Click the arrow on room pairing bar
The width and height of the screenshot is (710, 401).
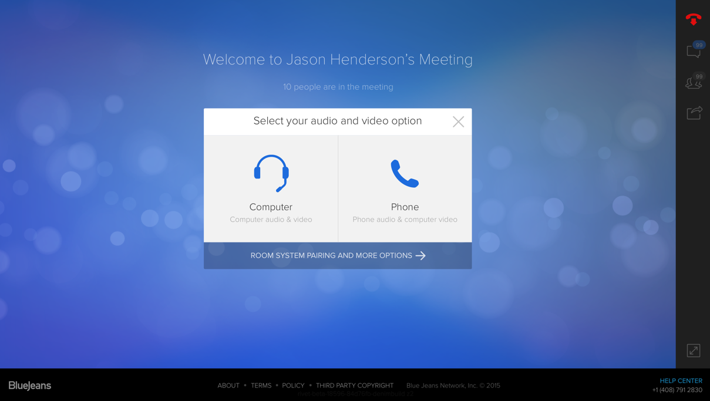[420, 256]
